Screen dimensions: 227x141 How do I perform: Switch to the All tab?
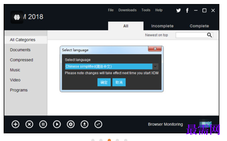point(126,26)
